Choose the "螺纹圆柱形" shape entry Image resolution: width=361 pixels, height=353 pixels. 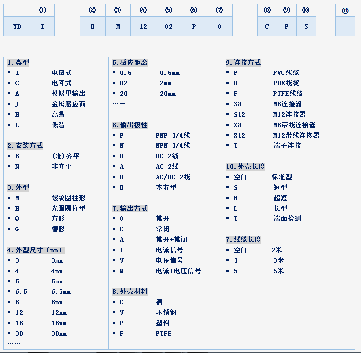pos(68,198)
